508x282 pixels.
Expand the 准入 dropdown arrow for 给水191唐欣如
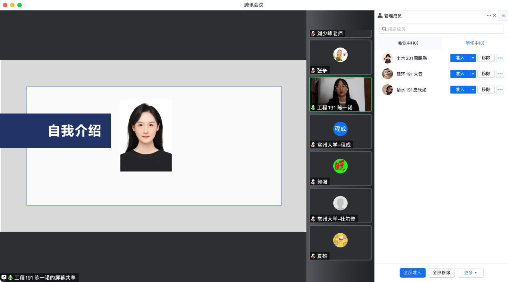[473, 90]
